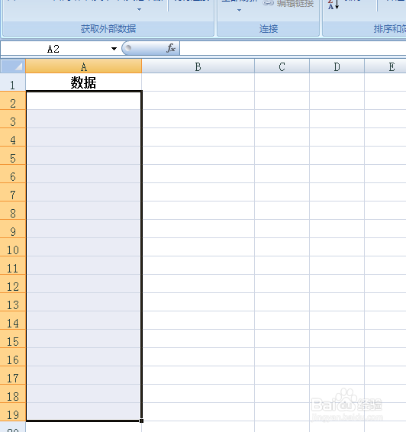
Task: Select row 1 header
Action: coord(13,82)
